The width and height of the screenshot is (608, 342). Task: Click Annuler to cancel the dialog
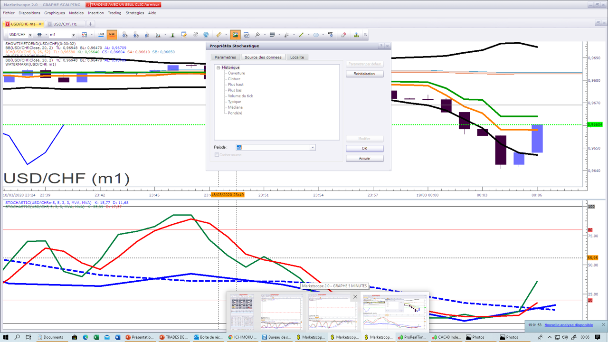[x=364, y=158]
